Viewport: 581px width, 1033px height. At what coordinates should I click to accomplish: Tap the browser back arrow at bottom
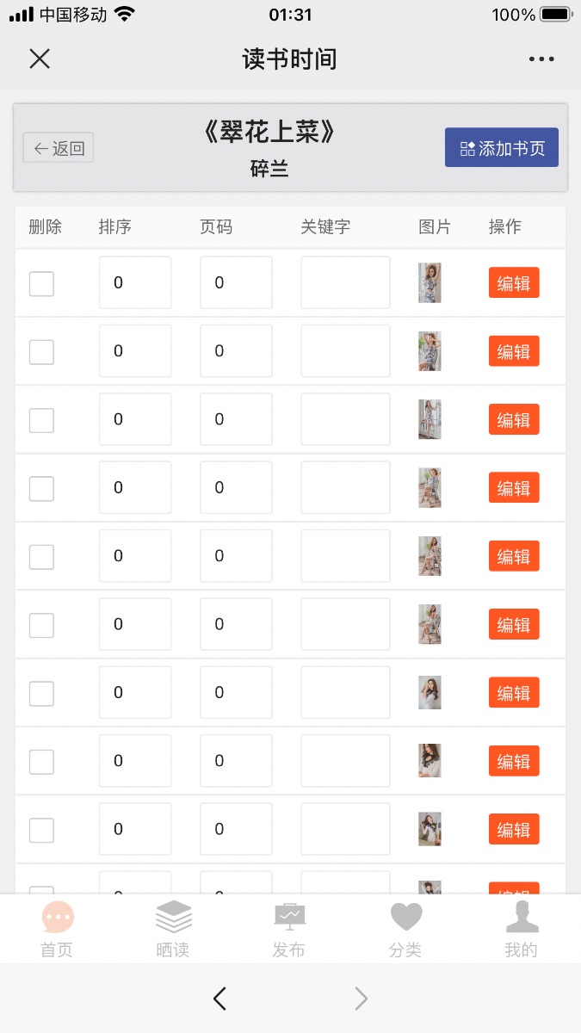pyautogui.click(x=219, y=999)
